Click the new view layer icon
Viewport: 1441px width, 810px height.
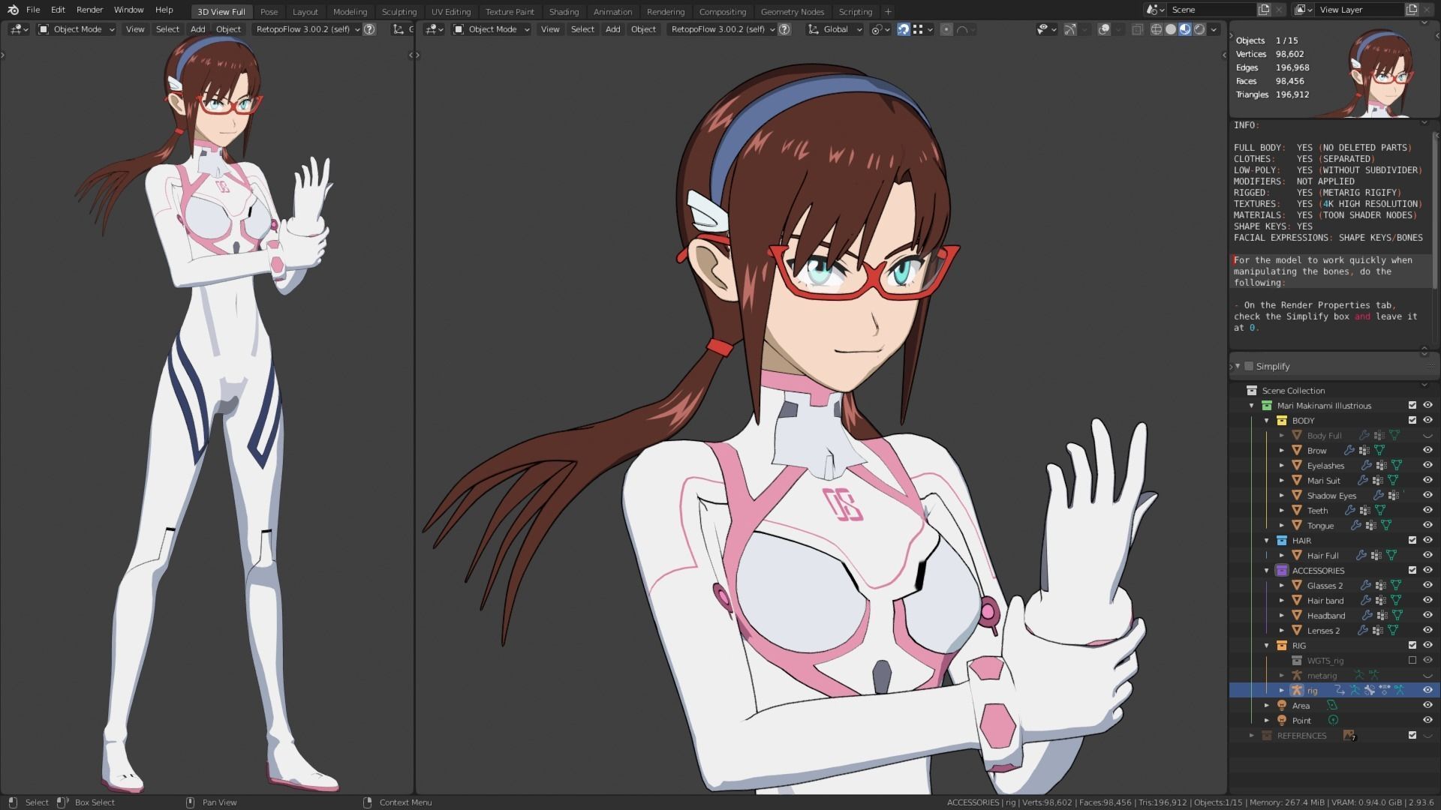[1412, 10]
